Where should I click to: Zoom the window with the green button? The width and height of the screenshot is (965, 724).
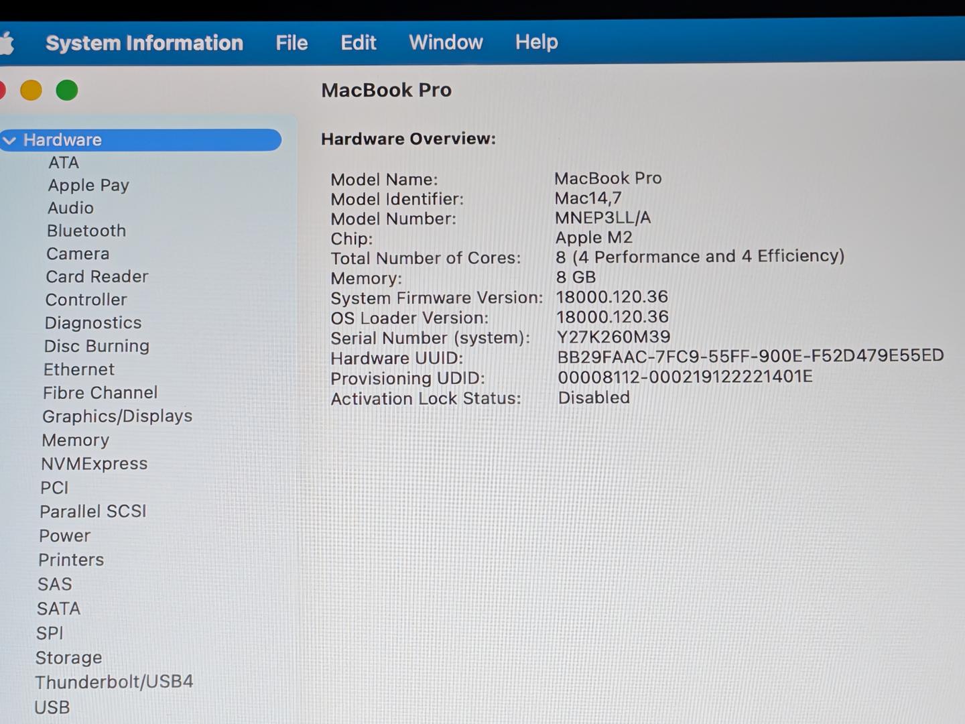(67, 90)
